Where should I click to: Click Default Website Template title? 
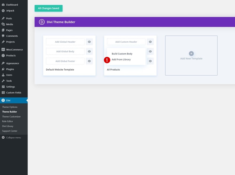click(60, 69)
